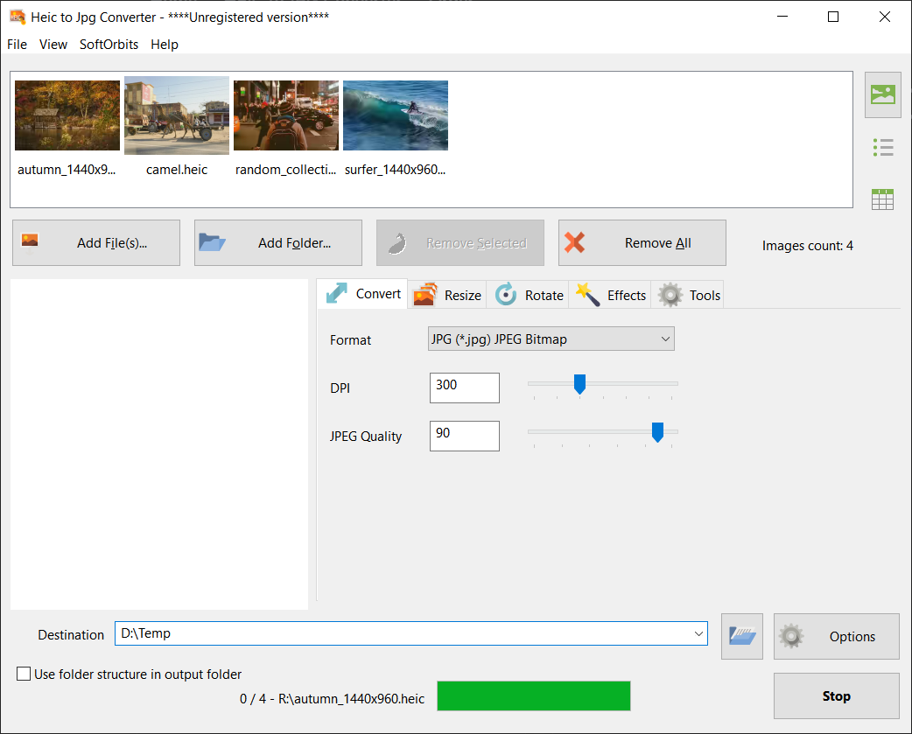Switch to the Rotate tab
912x734 pixels.
point(530,295)
